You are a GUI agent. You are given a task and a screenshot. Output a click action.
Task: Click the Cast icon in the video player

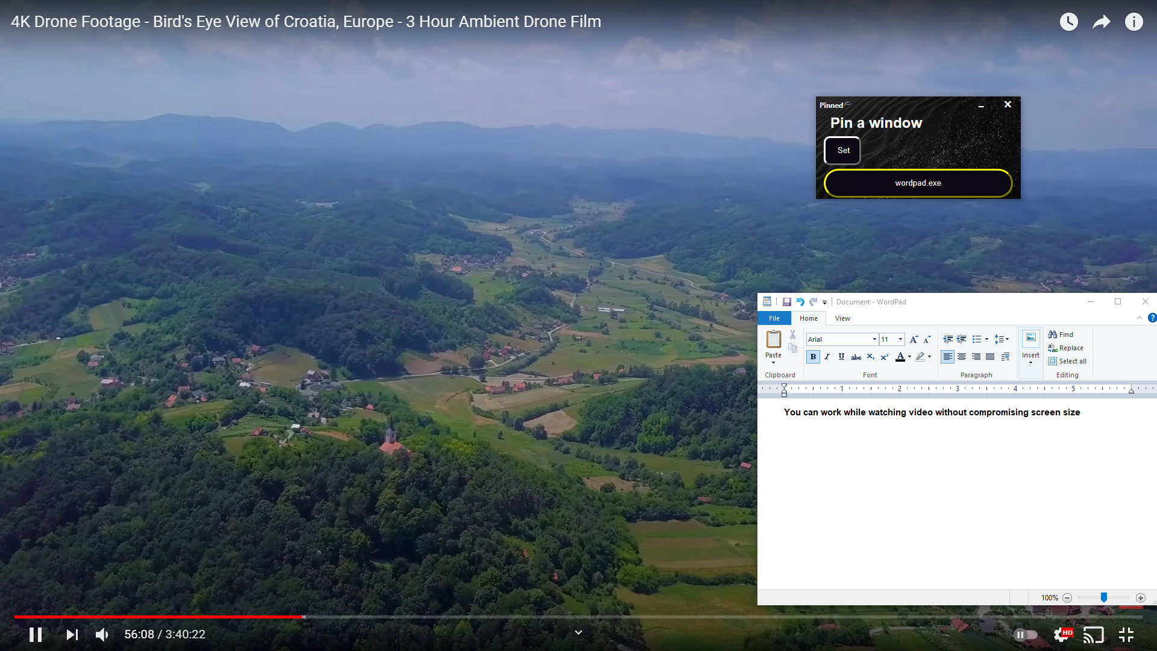coord(1094,634)
